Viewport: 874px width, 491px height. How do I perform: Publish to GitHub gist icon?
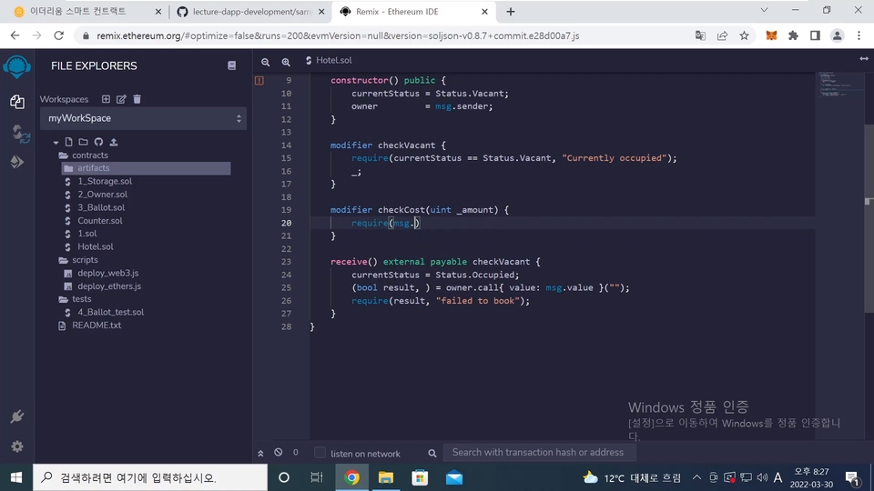coord(98,142)
